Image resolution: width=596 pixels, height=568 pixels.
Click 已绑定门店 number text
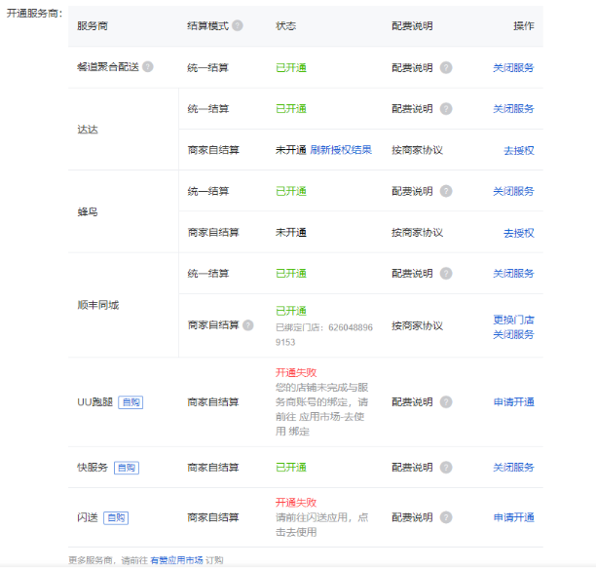(x=324, y=334)
